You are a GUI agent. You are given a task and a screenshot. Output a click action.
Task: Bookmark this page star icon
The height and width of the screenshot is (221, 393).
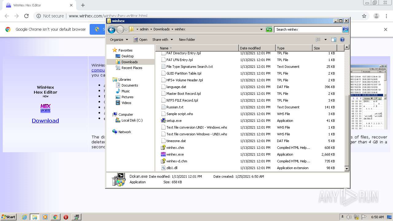click(x=364, y=16)
